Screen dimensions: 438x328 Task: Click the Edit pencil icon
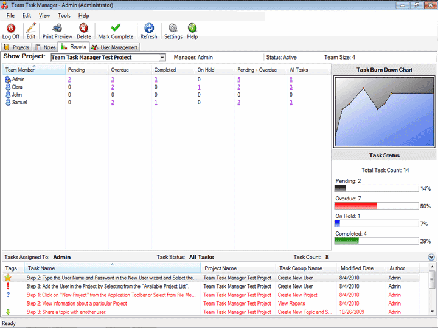[31, 29]
